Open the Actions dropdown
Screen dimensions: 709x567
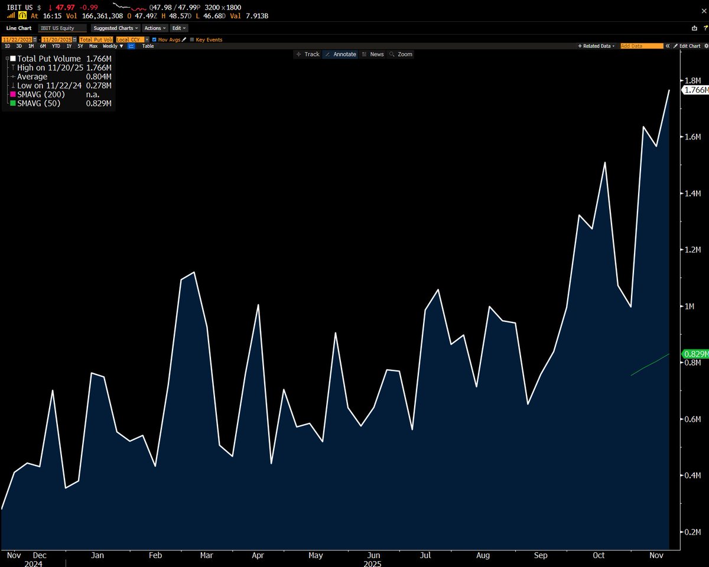click(154, 28)
